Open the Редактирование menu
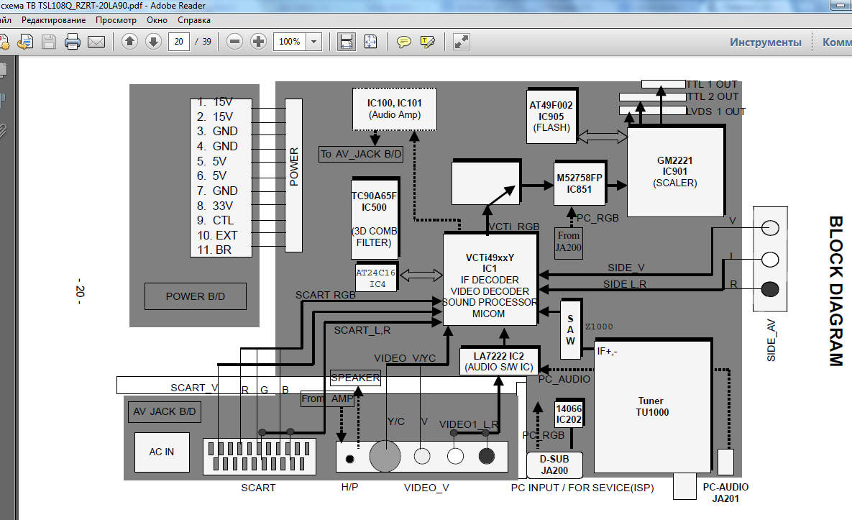This screenshot has width=852, height=520. tap(56, 20)
